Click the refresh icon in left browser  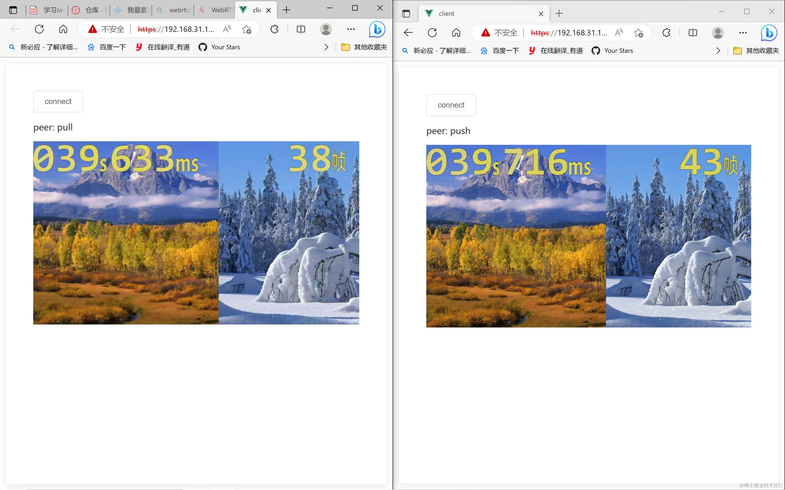39,29
